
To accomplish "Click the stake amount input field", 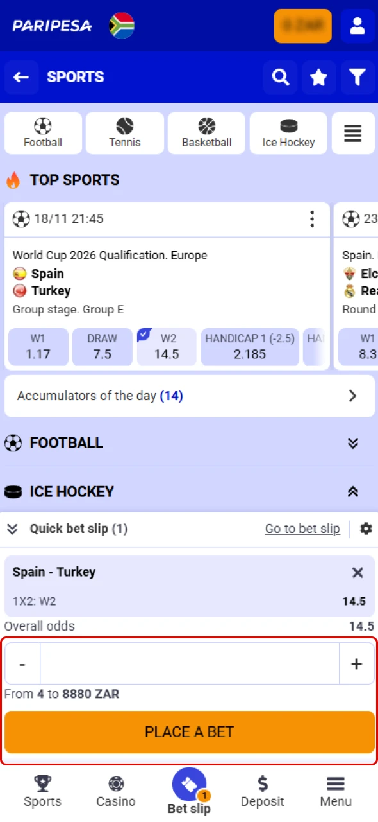I will [189, 663].
